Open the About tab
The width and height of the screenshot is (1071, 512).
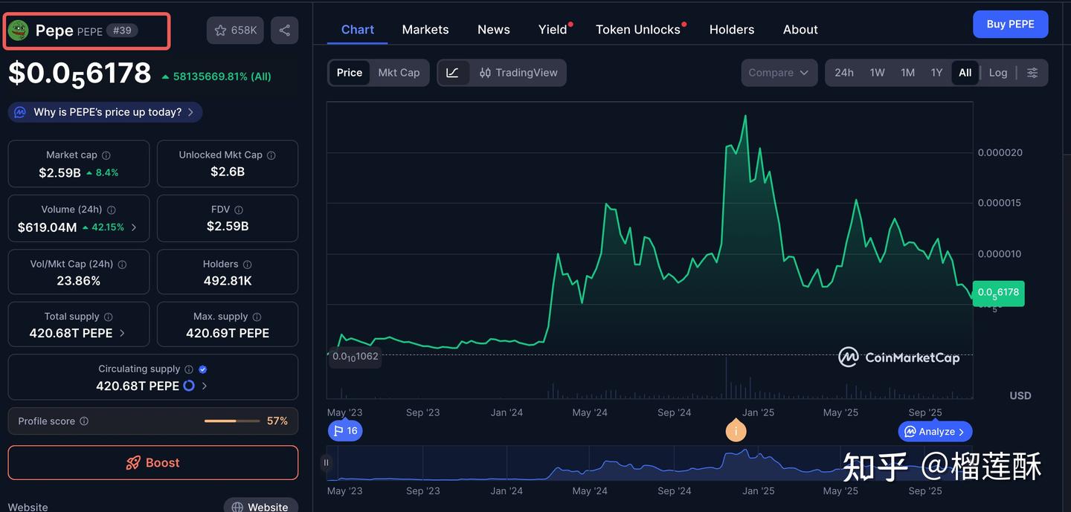[800, 30]
